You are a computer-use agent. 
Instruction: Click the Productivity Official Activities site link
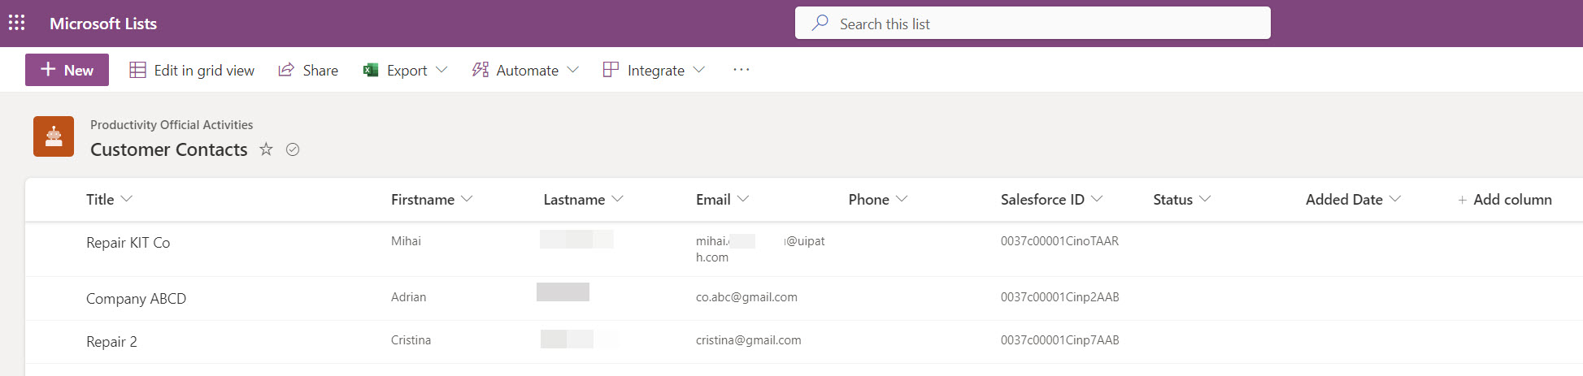pyautogui.click(x=172, y=125)
